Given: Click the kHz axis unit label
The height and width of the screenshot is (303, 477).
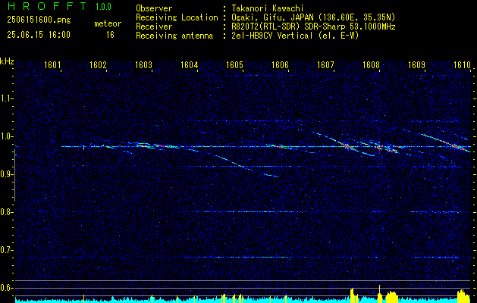Looking at the screenshot, I should coord(7,61).
